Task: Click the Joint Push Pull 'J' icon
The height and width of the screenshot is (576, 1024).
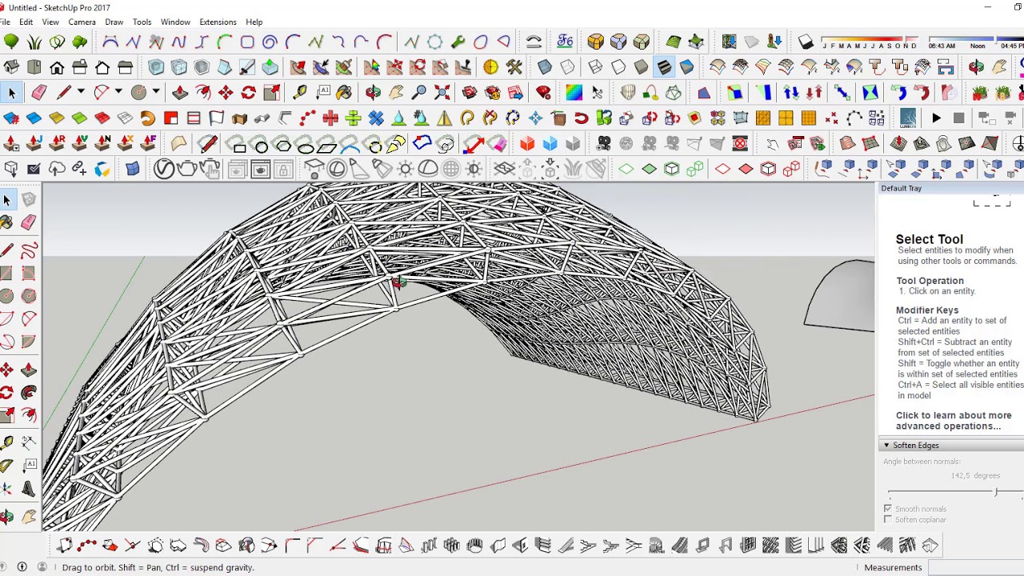Action: (34, 144)
